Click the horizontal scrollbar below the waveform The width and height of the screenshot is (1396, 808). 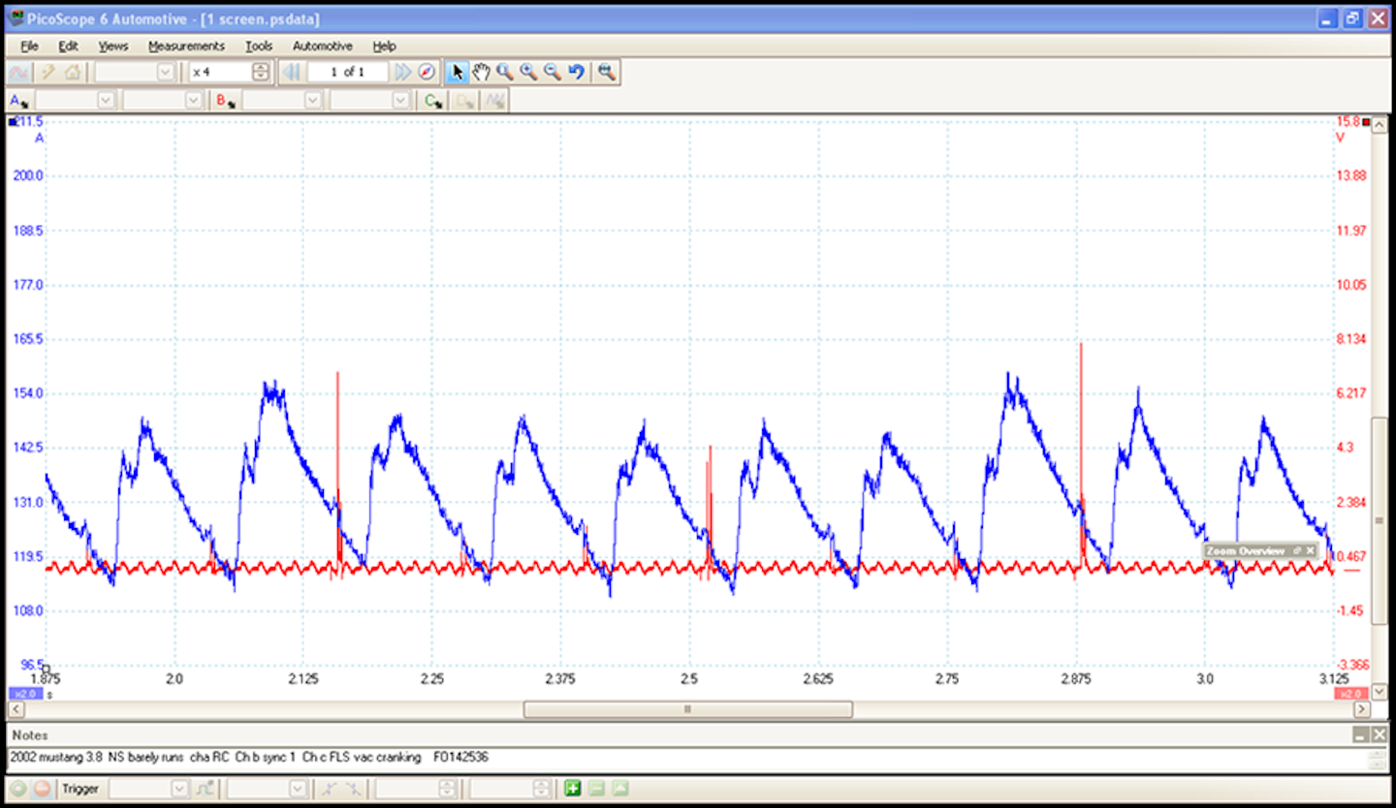(x=685, y=709)
